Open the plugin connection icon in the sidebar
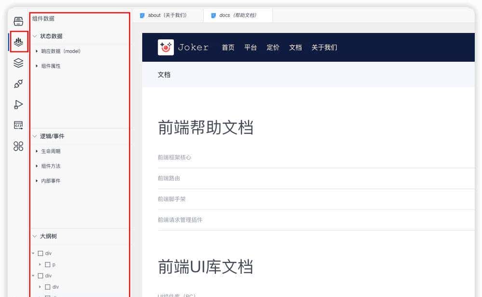Image resolution: width=482 pixels, height=297 pixels. 18,84
